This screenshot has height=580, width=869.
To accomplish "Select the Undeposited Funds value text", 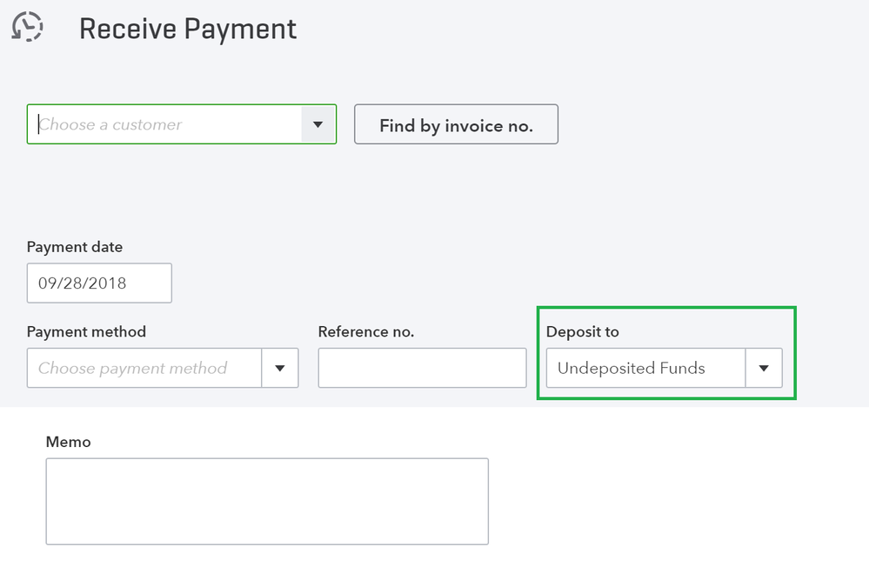I will (631, 368).
